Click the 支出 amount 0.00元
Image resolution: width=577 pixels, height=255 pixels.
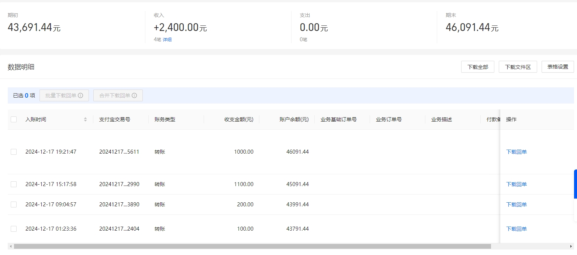pyautogui.click(x=314, y=28)
